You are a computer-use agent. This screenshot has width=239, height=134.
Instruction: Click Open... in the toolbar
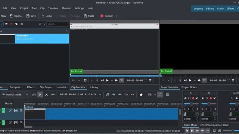16,16
